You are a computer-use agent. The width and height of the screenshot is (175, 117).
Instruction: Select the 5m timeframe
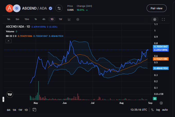click(17, 19)
